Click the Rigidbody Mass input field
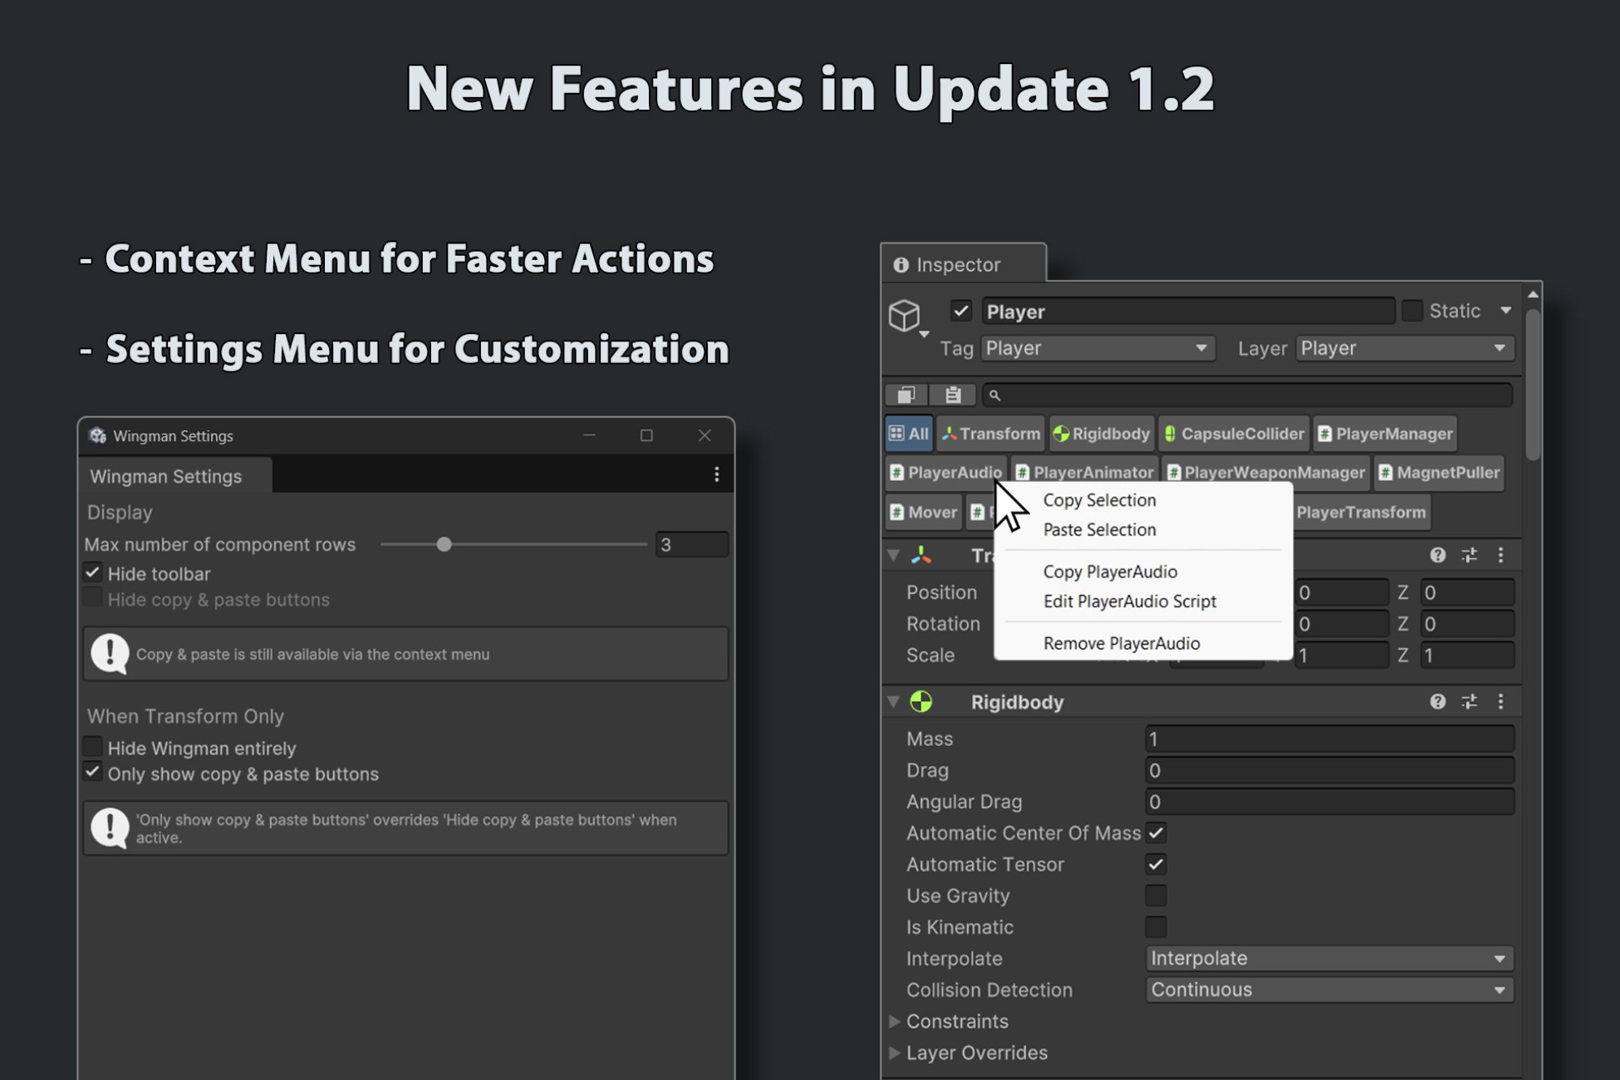The height and width of the screenshot is (1080, 1620). point(1328,739)
